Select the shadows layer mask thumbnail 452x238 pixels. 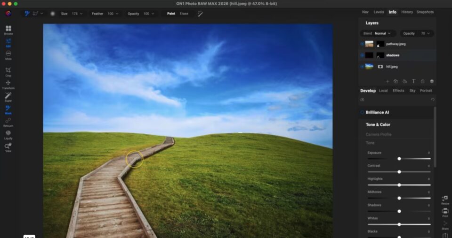380,55
